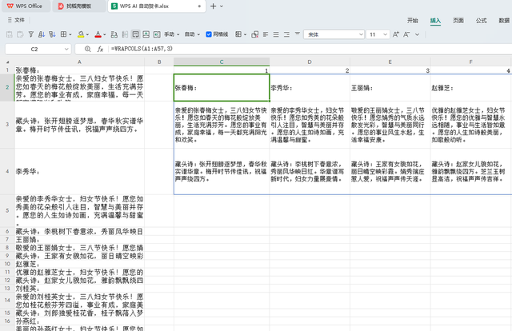Viewport: 512px width, 331px height.
Task: Switch to the 开始 ribbon tab
Action: point(413,21)
